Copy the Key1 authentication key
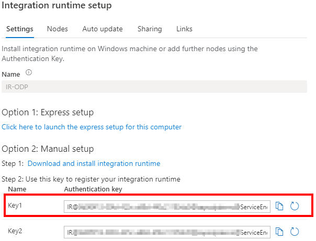The width and height of the screenshot is (316, 241). (279, 206)
